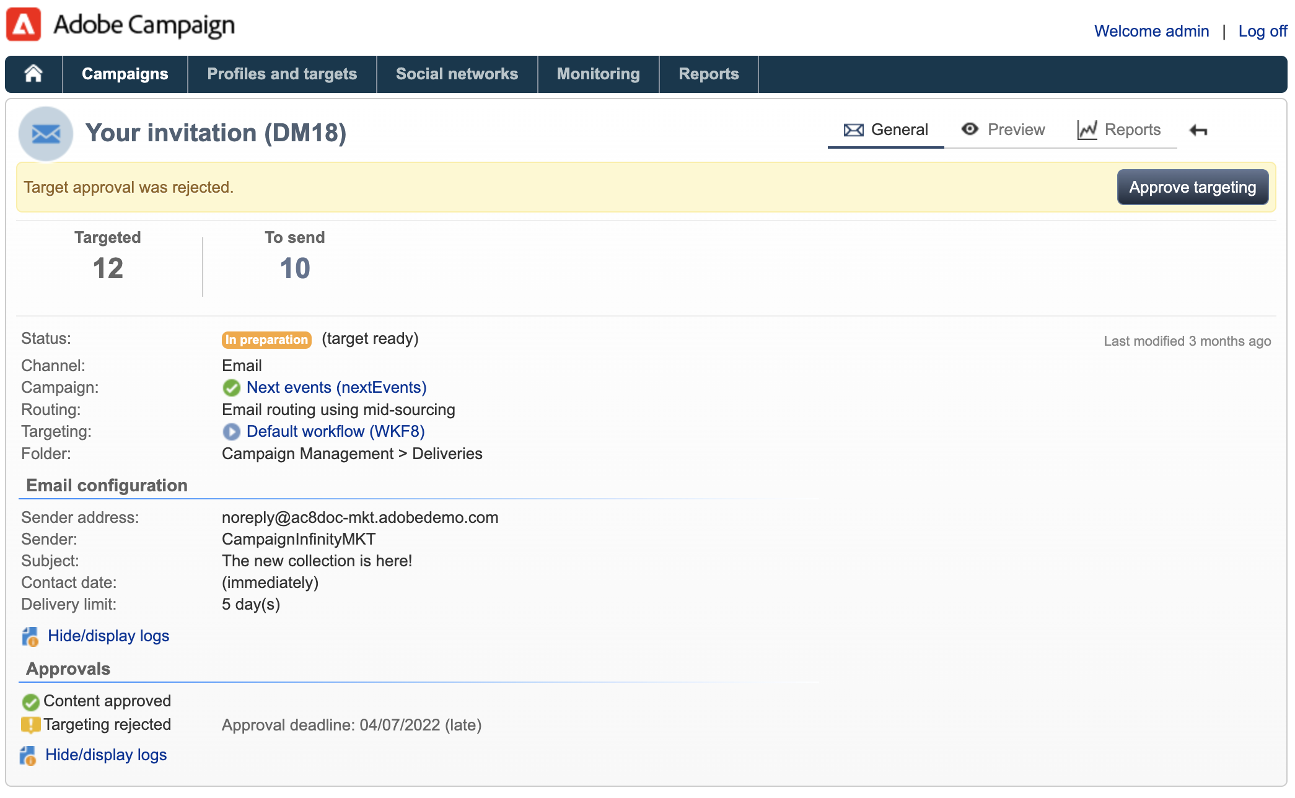Click the Targeting rejected warning icon

pos(30,725)
